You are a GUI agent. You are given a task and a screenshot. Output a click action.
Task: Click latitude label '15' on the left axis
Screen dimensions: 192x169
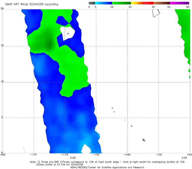(x=2, y=45)
